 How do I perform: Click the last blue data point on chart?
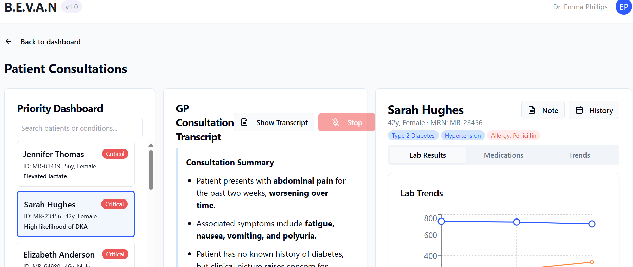click(592, 224)
